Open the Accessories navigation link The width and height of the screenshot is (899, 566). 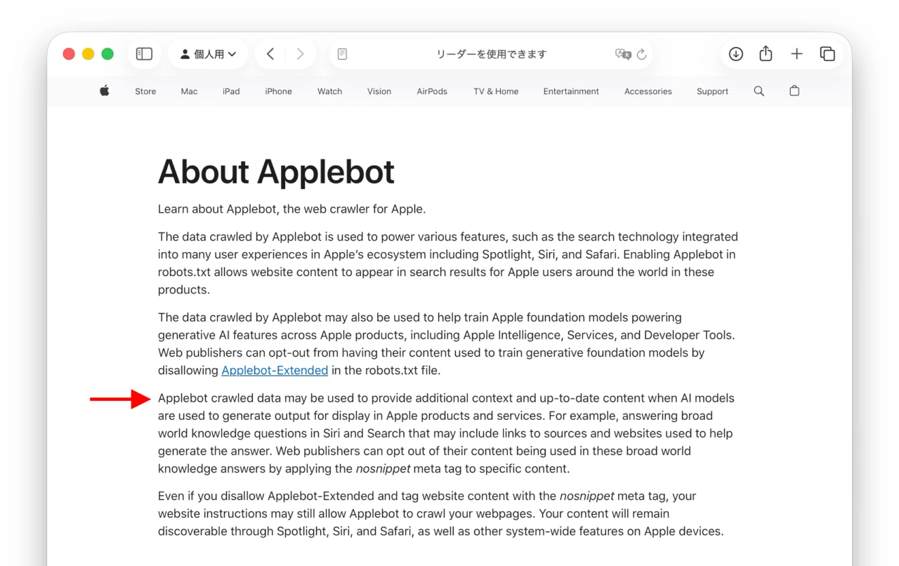click(648, 91)
